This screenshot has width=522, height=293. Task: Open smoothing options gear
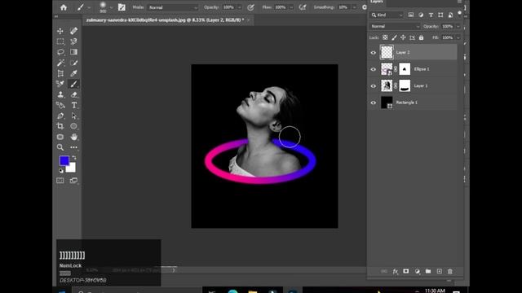pyautogui.click(x=365, y=7)
